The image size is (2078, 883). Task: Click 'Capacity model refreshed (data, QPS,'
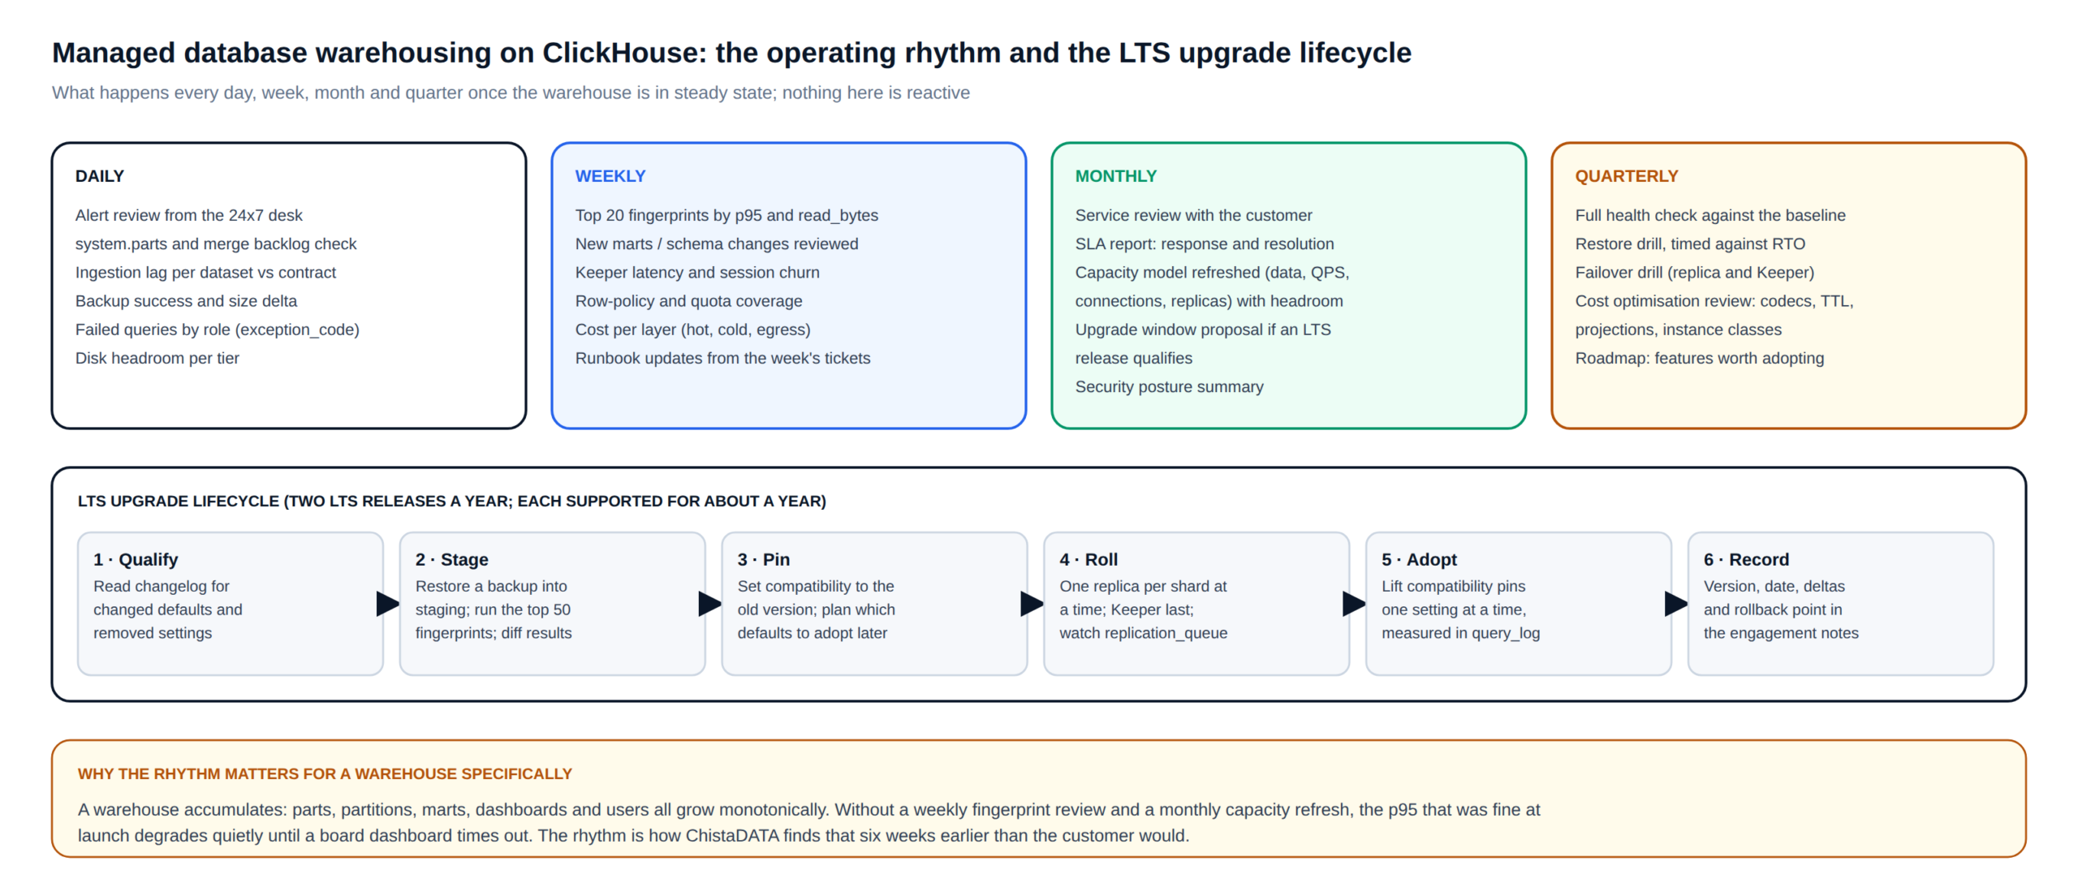tap(1212, 272)
